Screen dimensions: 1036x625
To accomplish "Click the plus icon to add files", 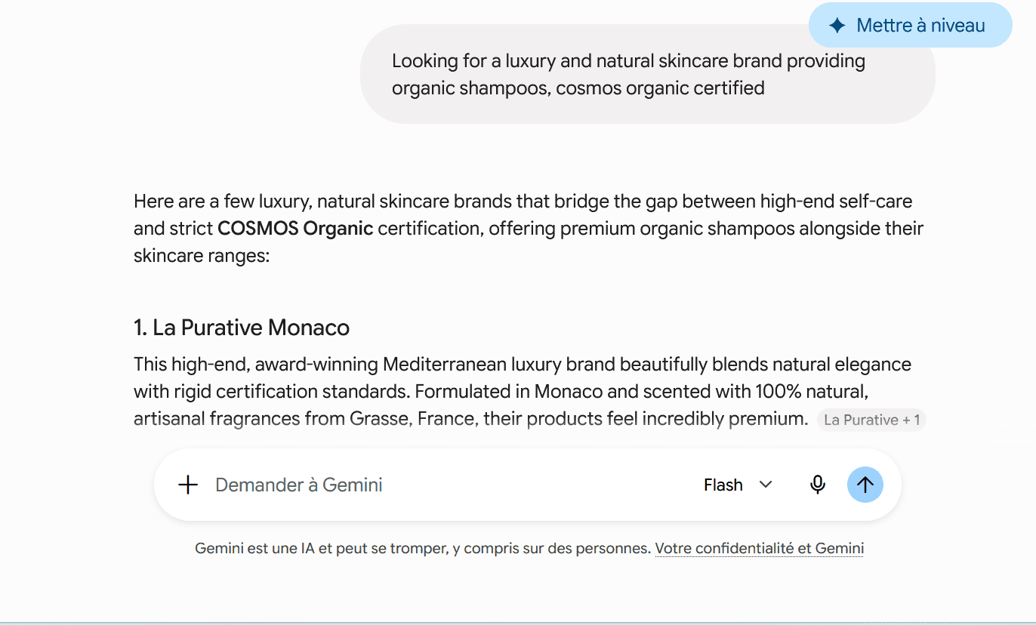I will (188, 485).
